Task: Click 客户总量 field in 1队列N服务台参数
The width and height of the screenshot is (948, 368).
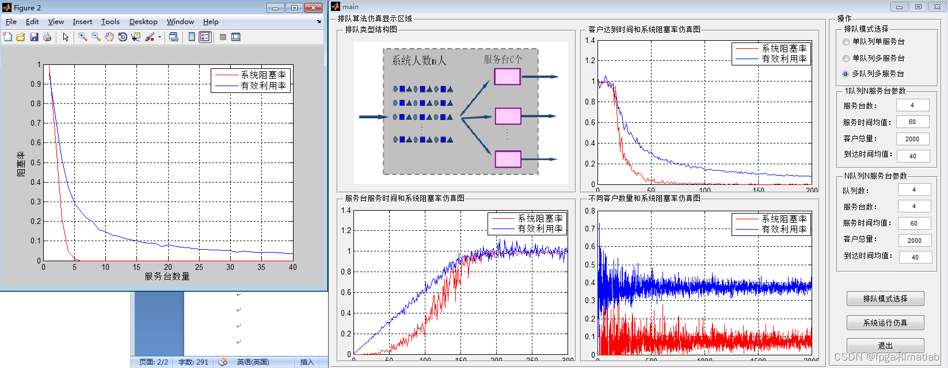Action: (912, 139)
